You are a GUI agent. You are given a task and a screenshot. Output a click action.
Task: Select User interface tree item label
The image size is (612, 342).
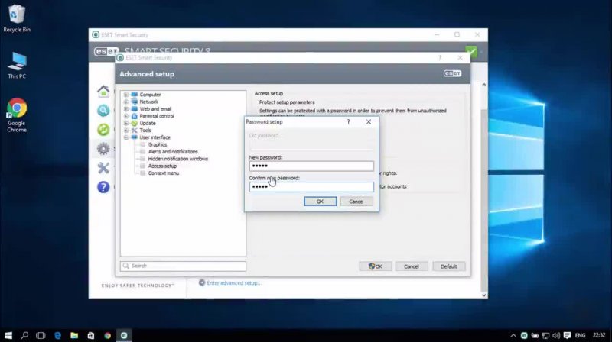[155, 137]
